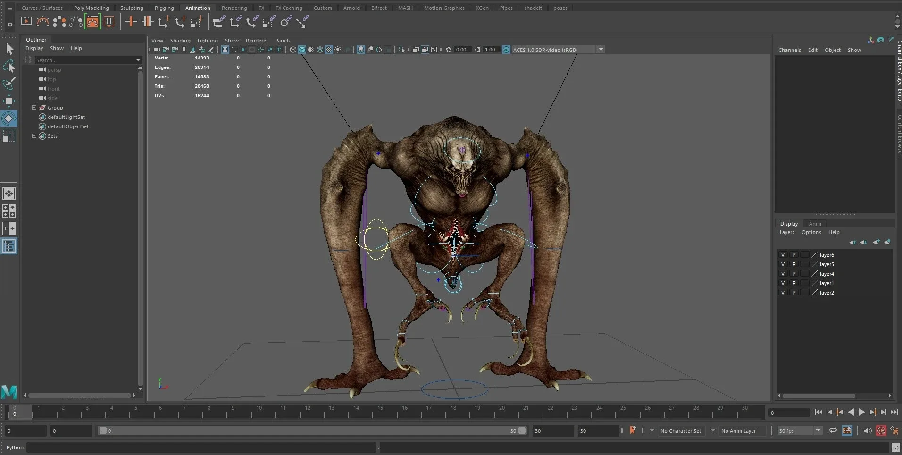
Task: Open the viewport Shading menu
Action: tap(180, 41)
